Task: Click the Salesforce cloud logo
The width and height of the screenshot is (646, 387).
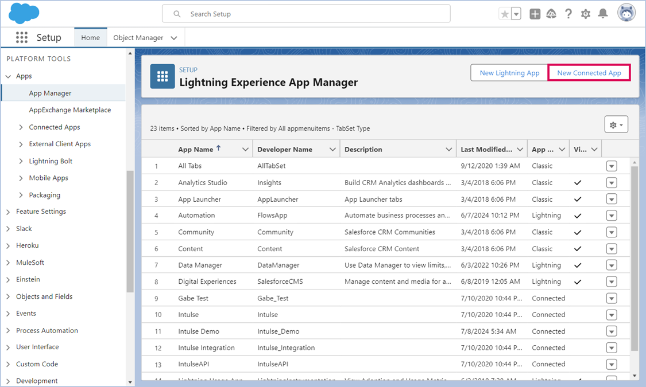Action: [24, 13]
